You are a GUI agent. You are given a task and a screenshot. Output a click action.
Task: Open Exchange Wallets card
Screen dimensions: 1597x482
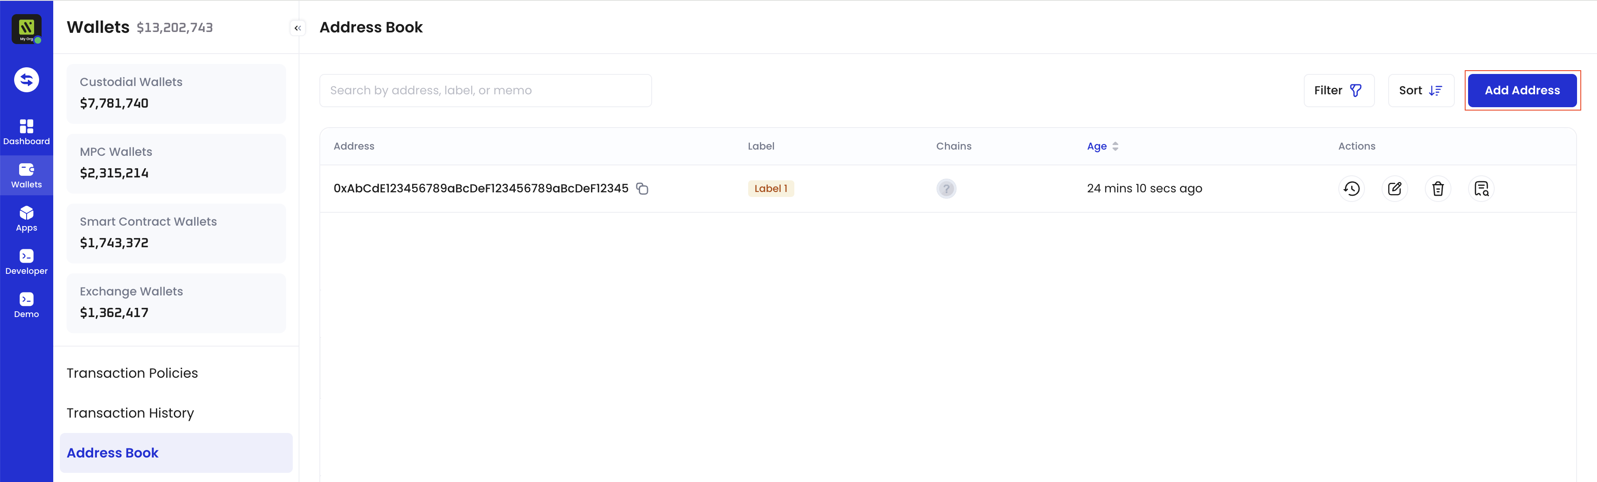(176, 303)
